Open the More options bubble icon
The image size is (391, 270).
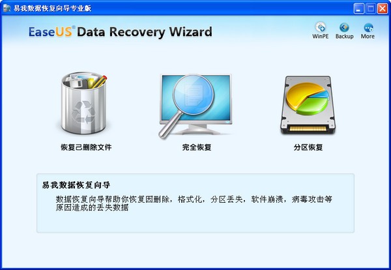click(368, 27)
